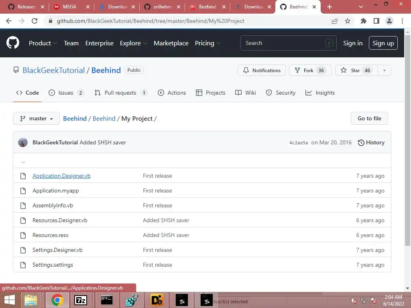Screen dimensions: 411x308
Task: Switch to the Code tab
Action: click(x=27, y=93)
